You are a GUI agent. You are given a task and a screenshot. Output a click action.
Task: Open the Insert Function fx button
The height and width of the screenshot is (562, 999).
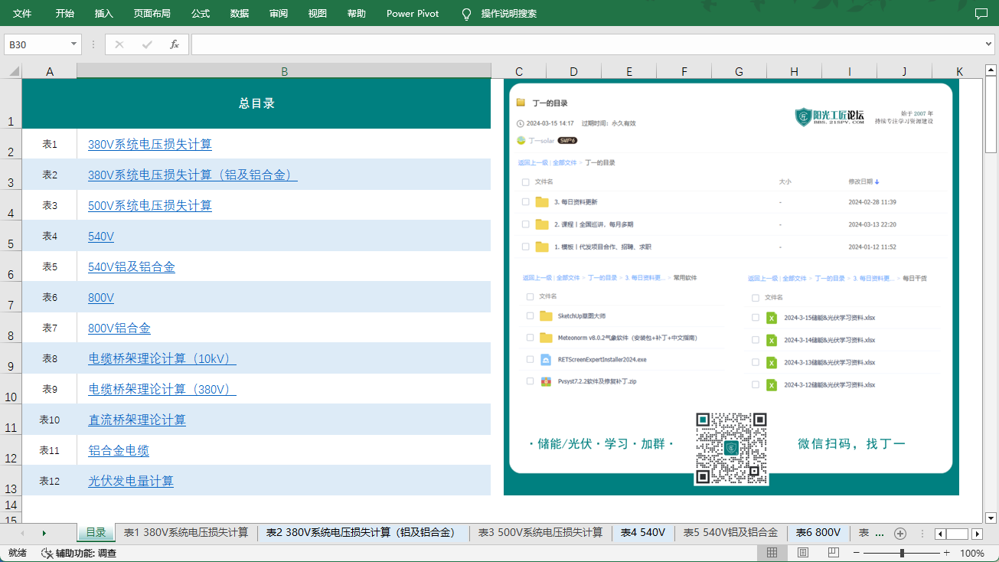pos(175,44)
